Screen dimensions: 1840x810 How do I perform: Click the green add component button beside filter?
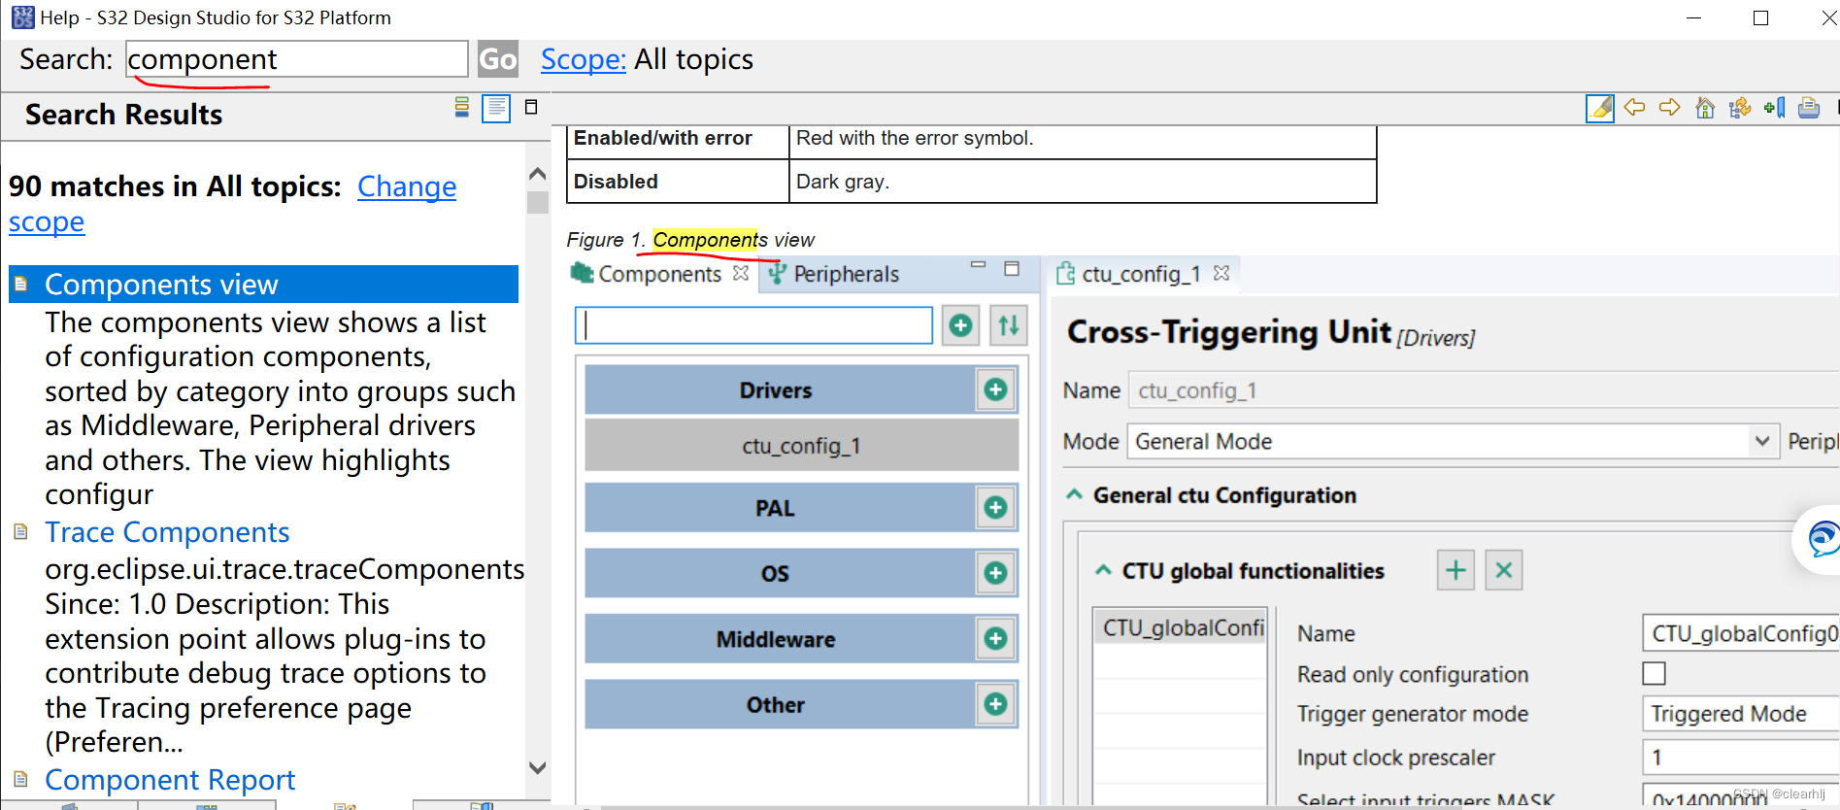[960, 325]
